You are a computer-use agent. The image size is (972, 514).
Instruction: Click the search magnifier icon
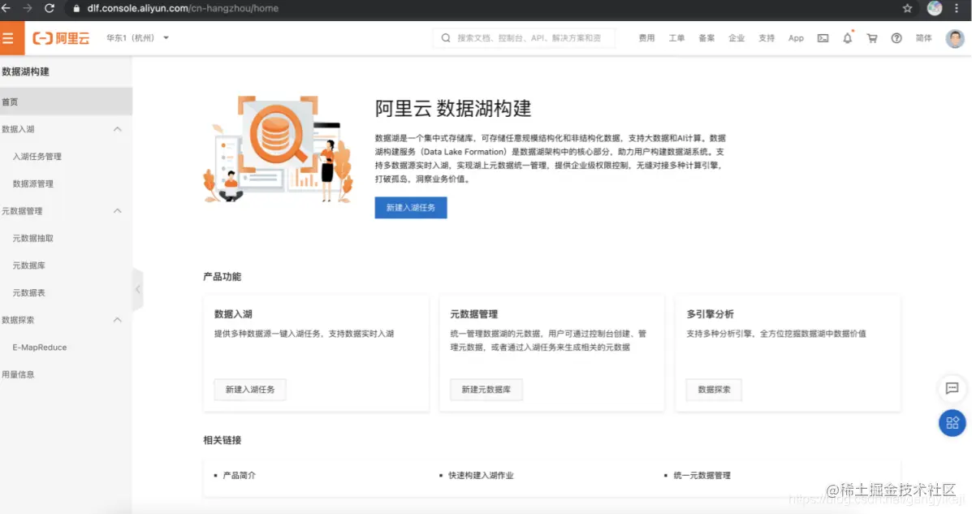coord(446,38)
